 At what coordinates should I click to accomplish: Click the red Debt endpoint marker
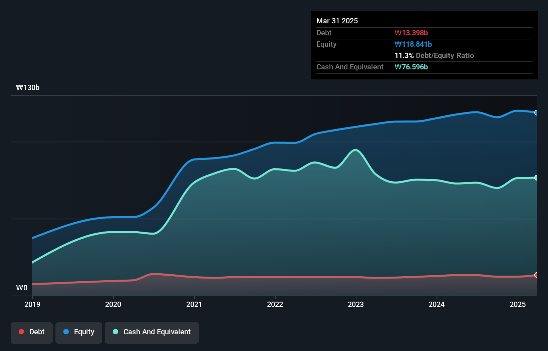pyautogui.click(x=536, y=275)
